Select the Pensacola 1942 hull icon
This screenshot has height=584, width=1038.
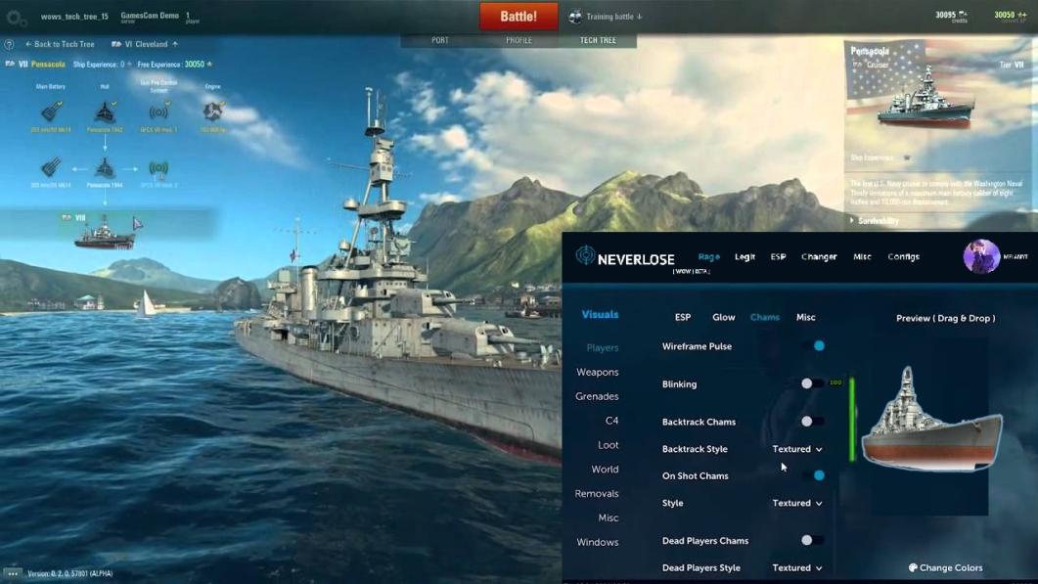105,112
